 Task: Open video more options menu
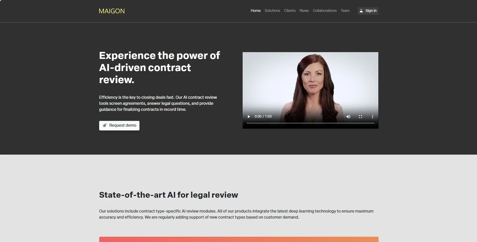[373, 117]
